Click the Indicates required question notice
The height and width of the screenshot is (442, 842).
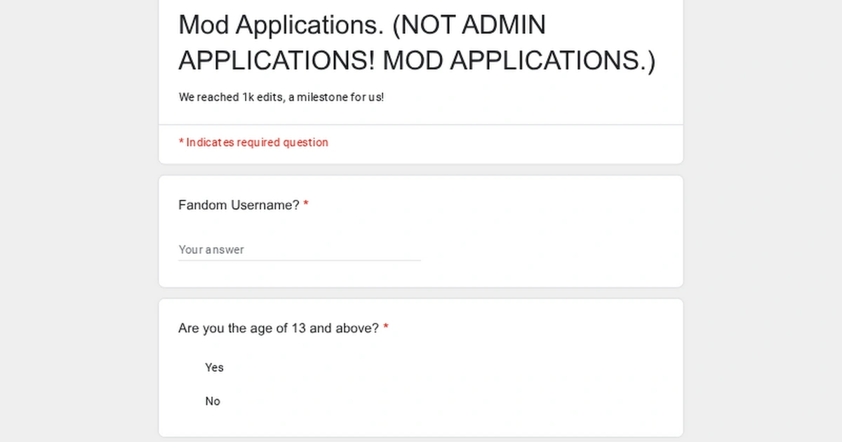click(x=253, y=142)
